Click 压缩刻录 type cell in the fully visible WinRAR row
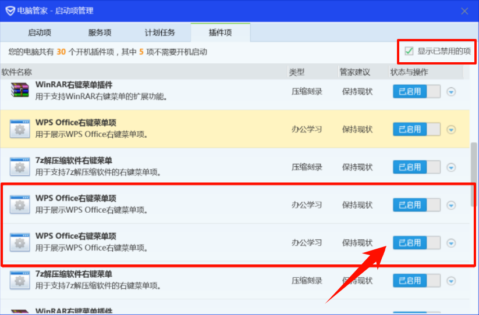This screenshot has width=479, height=315. point(307,91)
